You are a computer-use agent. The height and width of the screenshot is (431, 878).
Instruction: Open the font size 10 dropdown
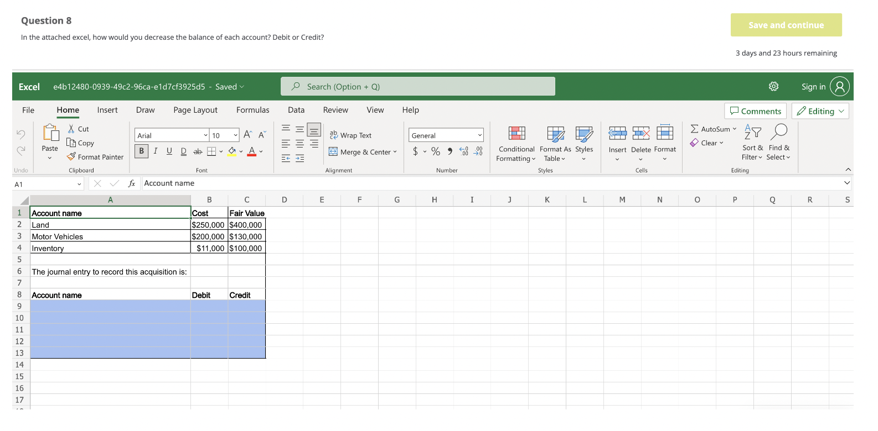point(235,135)
